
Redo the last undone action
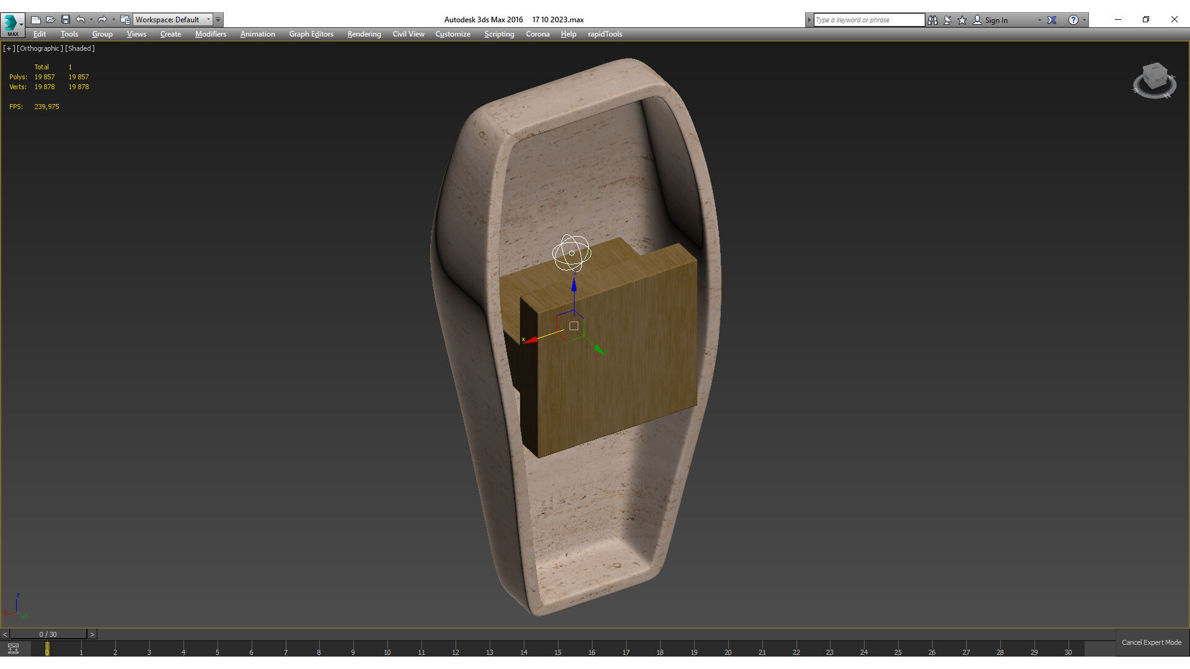click(x=102, y=20)
